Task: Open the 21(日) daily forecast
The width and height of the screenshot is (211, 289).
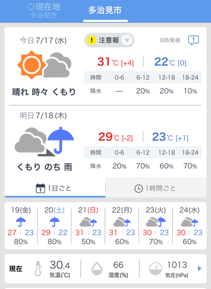Action: tap(88, 225)
